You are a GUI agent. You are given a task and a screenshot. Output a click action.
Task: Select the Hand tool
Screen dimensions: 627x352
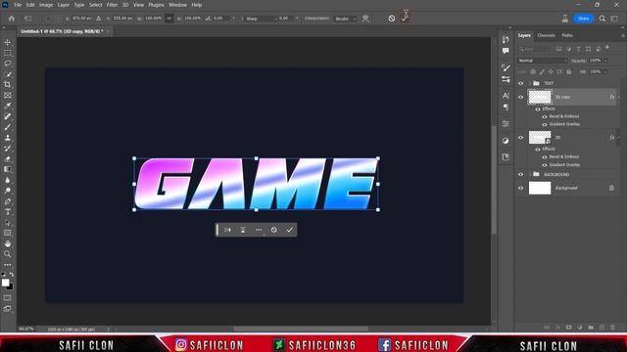[8, 243]
